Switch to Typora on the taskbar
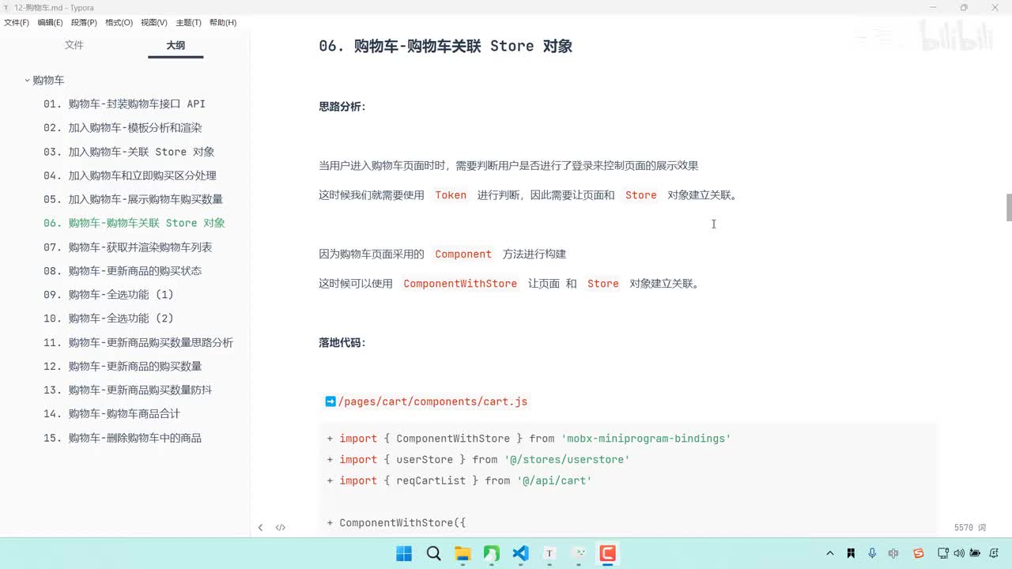This screenshot has width=1012, height=569. pos(549,553)
